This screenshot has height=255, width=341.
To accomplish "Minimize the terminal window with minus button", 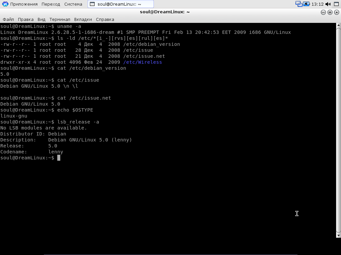I will point(323,12).
